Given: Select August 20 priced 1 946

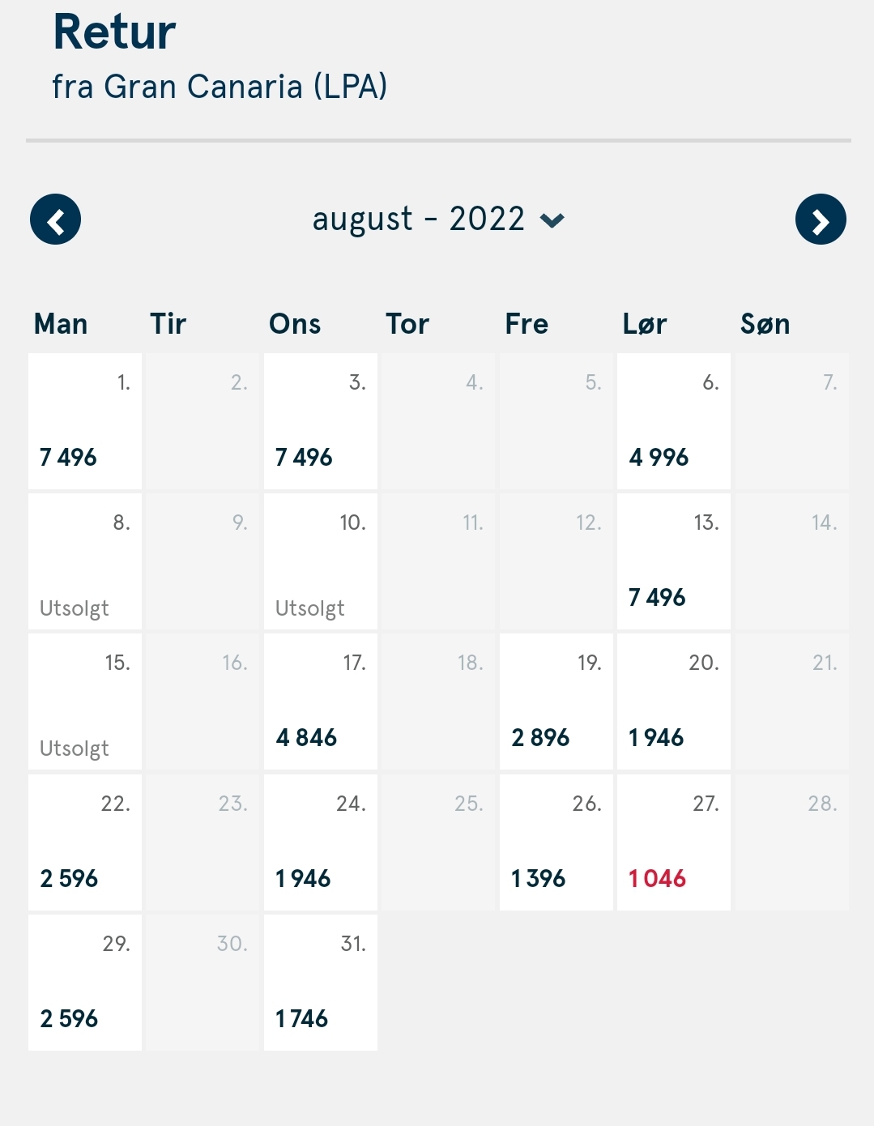Looking at the screenshot, I should [674, 702].
